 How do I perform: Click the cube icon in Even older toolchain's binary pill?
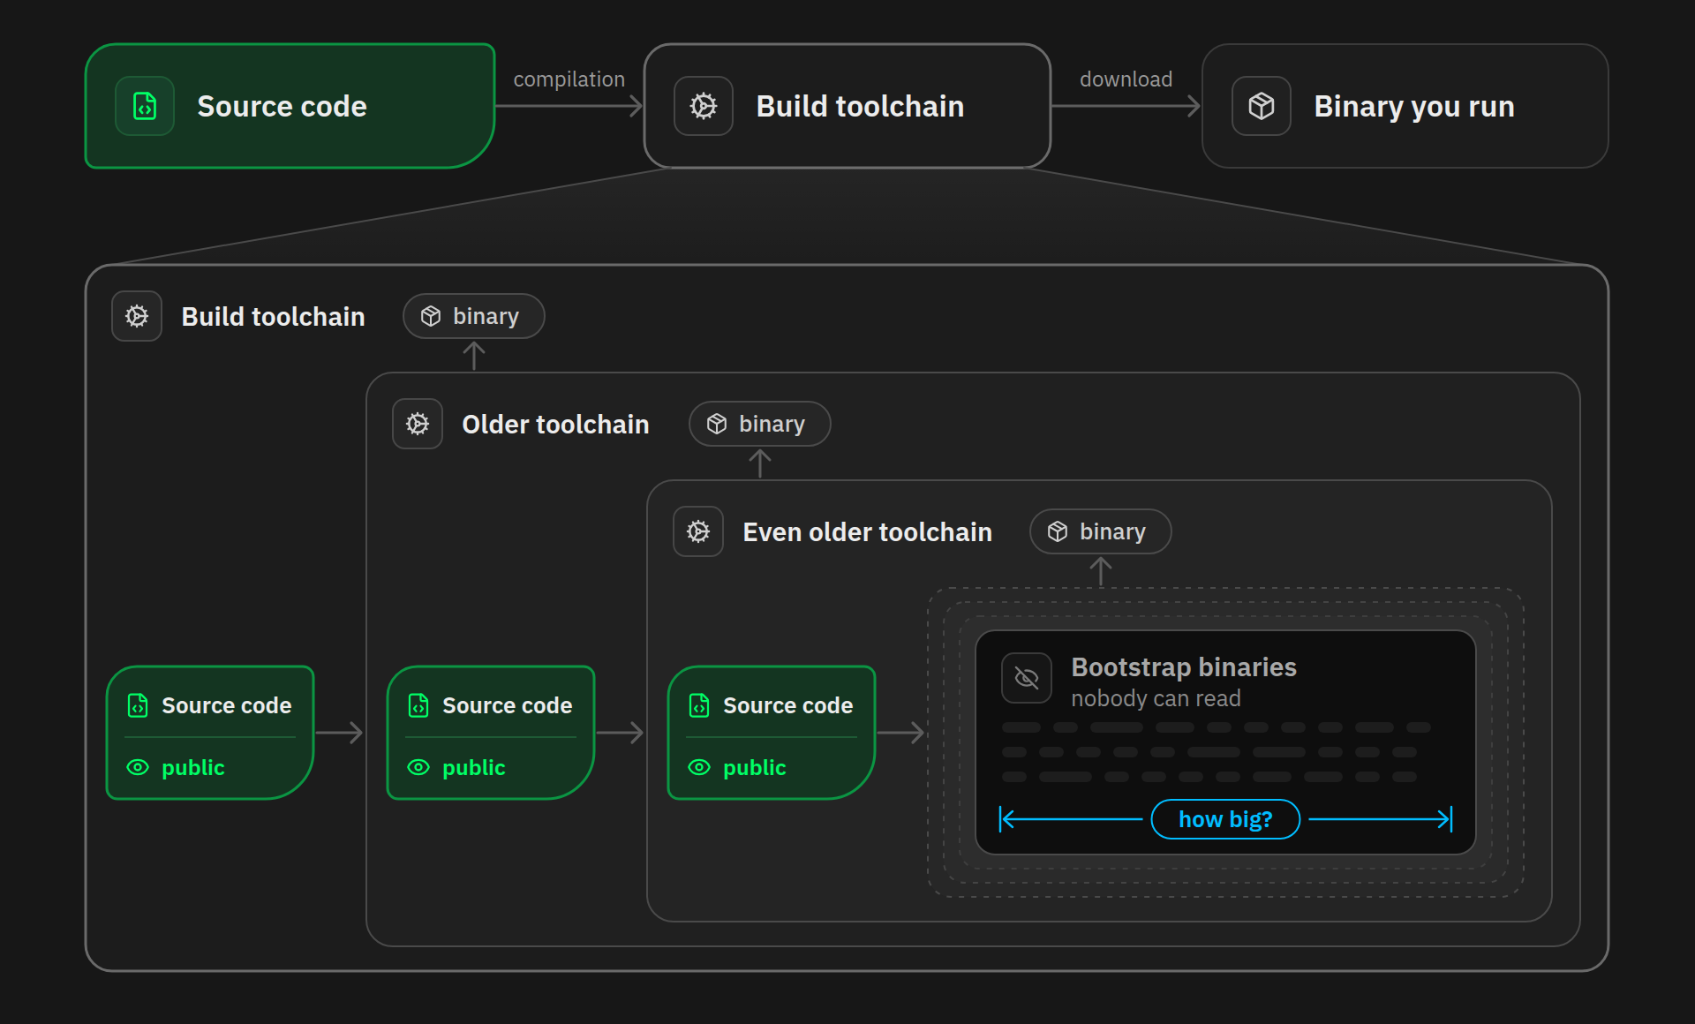pos(1058,531)
